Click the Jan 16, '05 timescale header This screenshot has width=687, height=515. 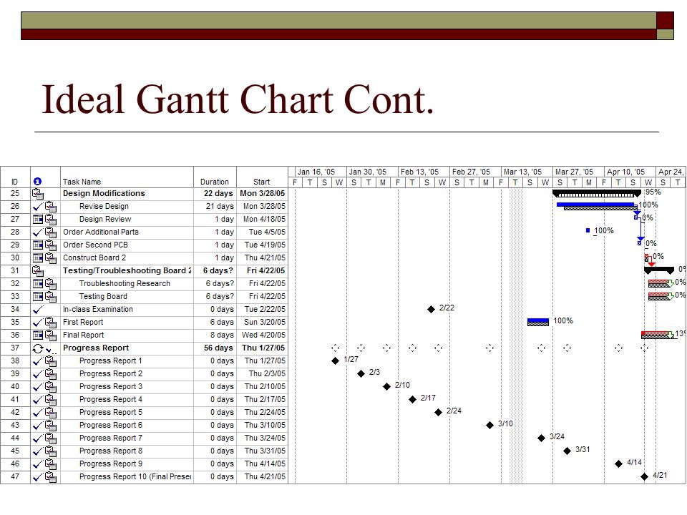pos(316,172)
